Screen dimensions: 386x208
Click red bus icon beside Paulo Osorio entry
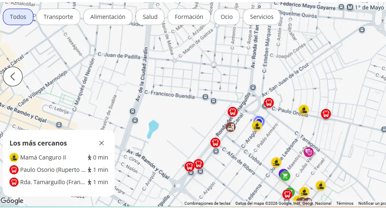14,170
